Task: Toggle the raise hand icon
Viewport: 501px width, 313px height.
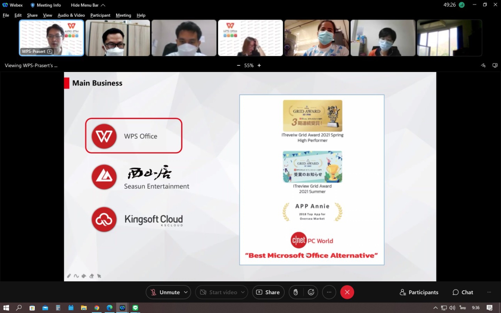Action: 296,292
